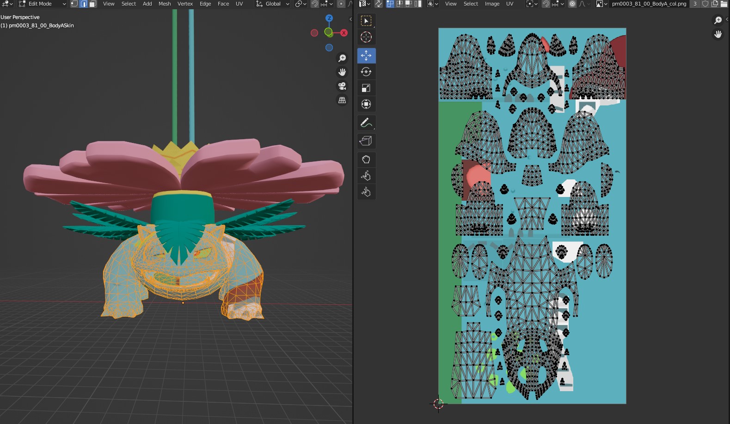This screenshot has width=730, height=424.
Task: Select the Move tool in UV editor toolbar
Action: click(x=366, y=55)
